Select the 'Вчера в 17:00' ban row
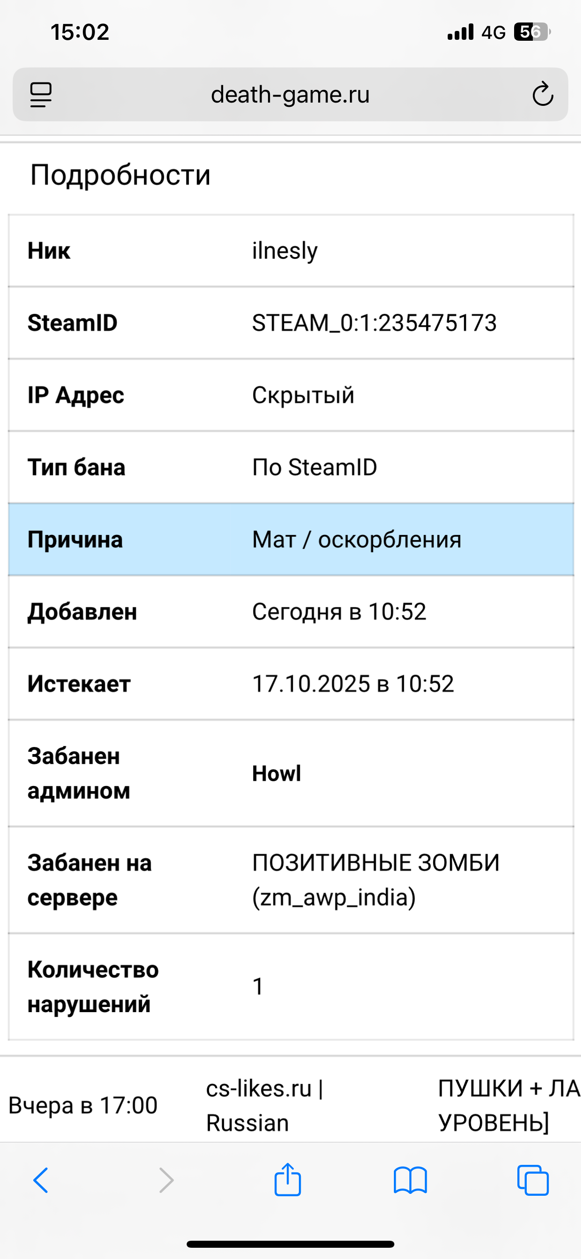 83,1105
